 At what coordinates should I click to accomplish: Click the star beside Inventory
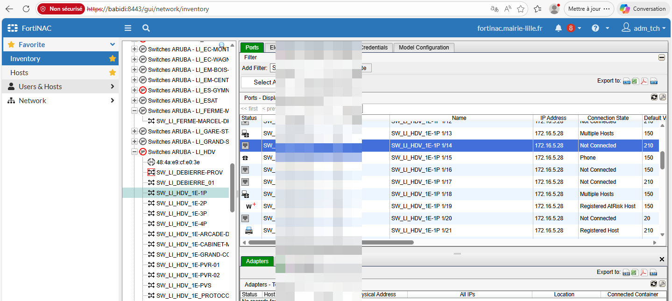click(x=113, y=58)
